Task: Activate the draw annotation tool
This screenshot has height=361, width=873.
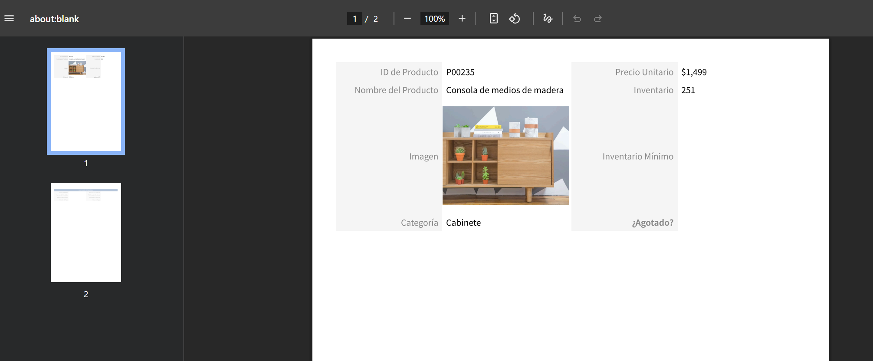Action: [548, 18]
